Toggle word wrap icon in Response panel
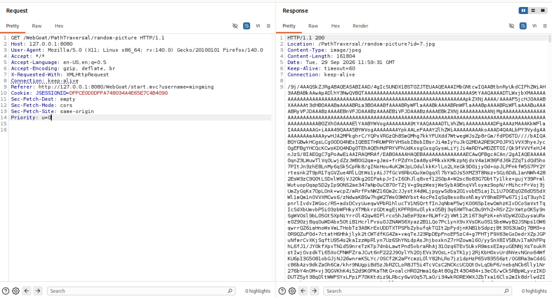Image resolution: width=552 pixels, height=298 pixels. [523, 26]
